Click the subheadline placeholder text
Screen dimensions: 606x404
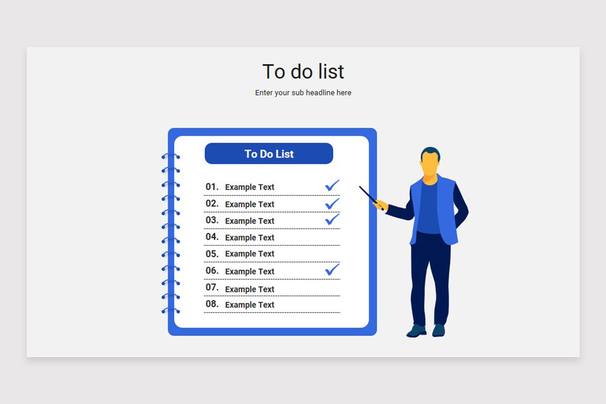(x=303, y=92)
